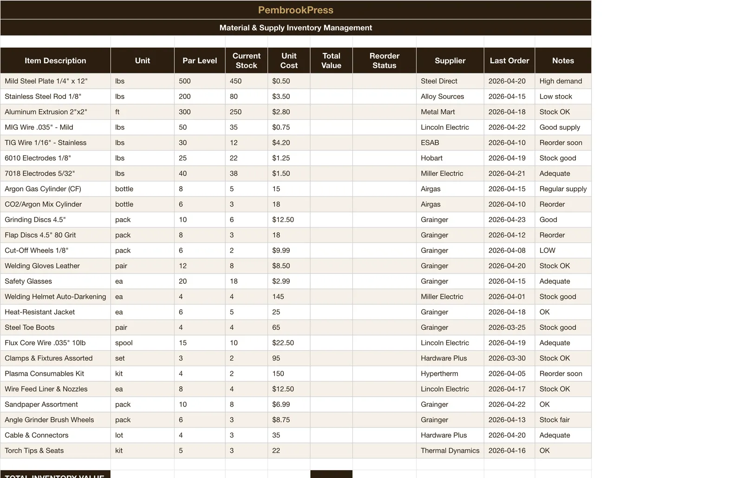Click the Reorder Status cell for TIG Wire

(x=384, y=143)
